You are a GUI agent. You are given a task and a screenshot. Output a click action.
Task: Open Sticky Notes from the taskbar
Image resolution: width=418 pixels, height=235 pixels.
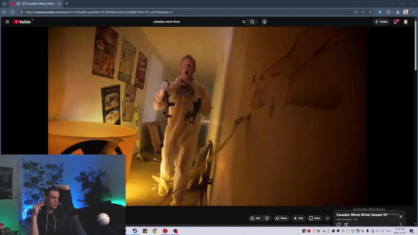tap(145, 231)
